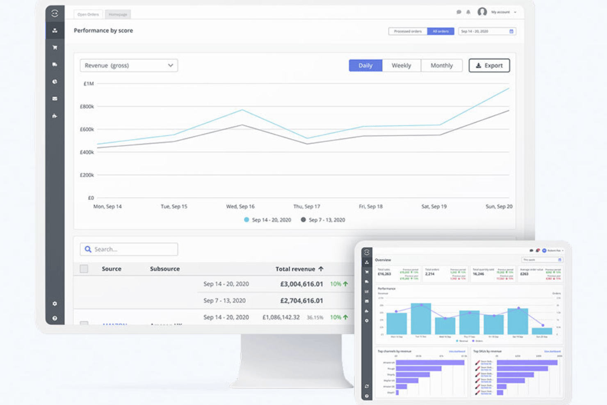
Task: Click the sync refresh icon in the tablet sidebar
Action: (x=367, y=386)
